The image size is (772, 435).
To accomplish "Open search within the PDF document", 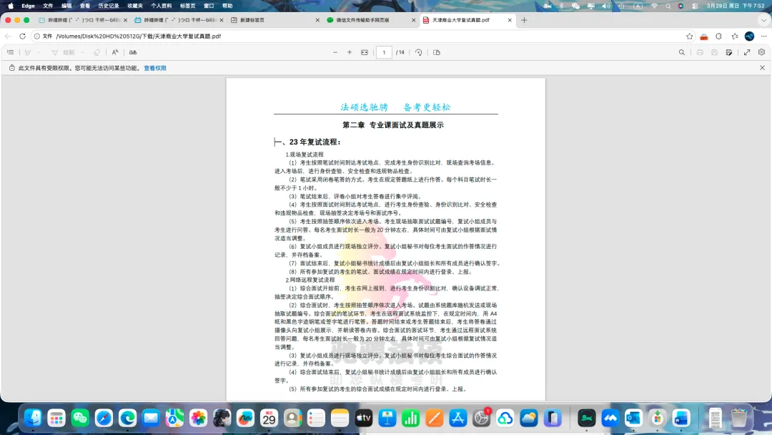I will point(682,52).
